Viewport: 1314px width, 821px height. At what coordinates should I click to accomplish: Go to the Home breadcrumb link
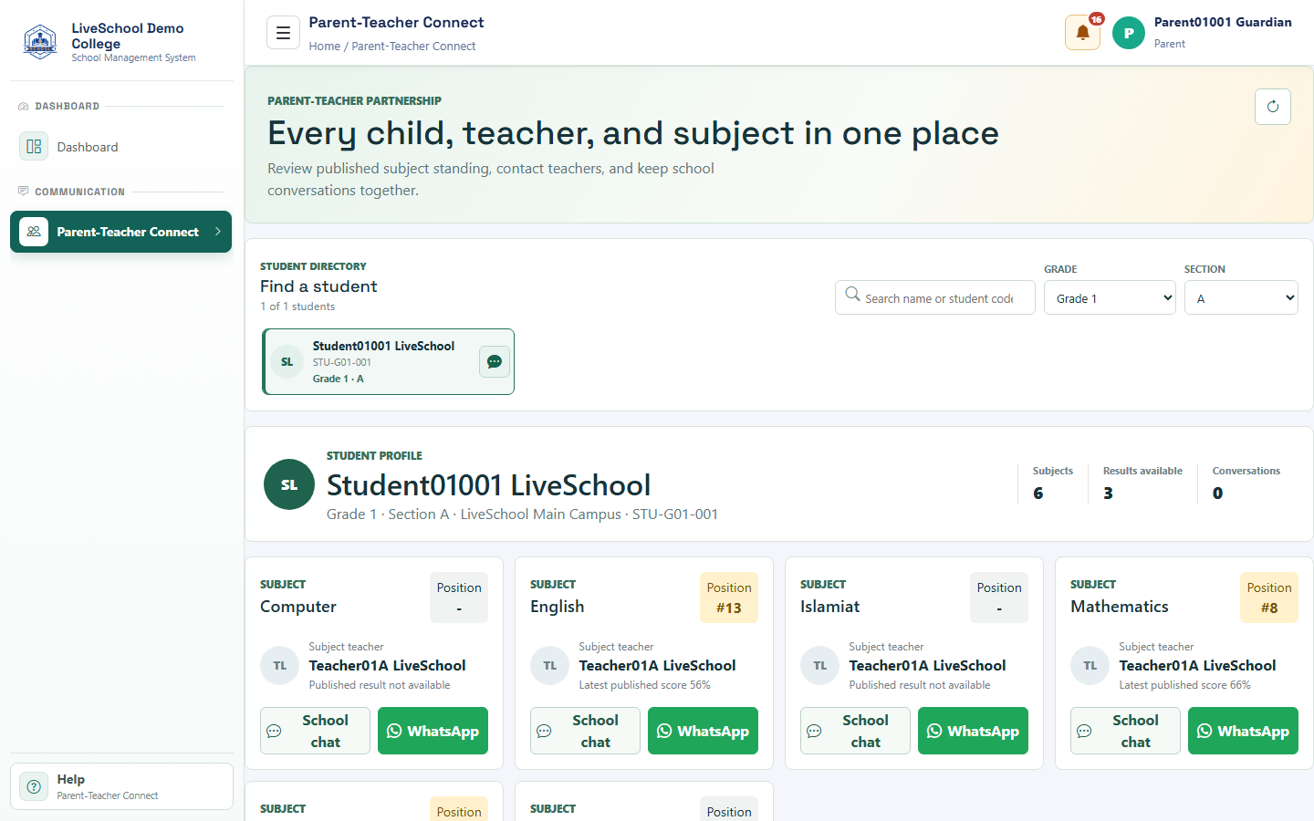coord(324,46)
